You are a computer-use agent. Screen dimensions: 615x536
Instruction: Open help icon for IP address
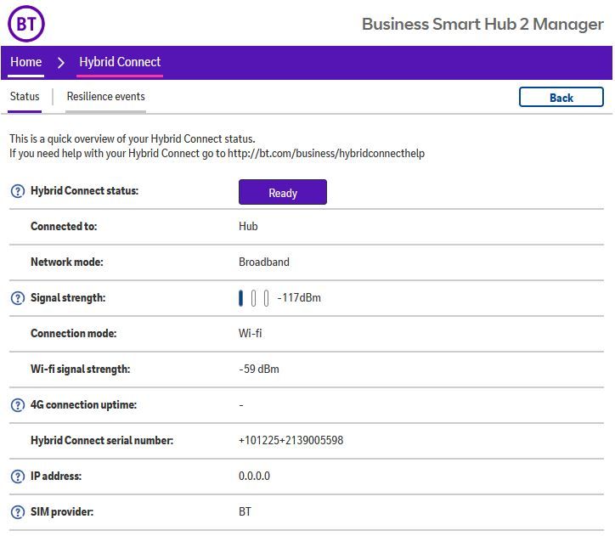tap(18, 477)
